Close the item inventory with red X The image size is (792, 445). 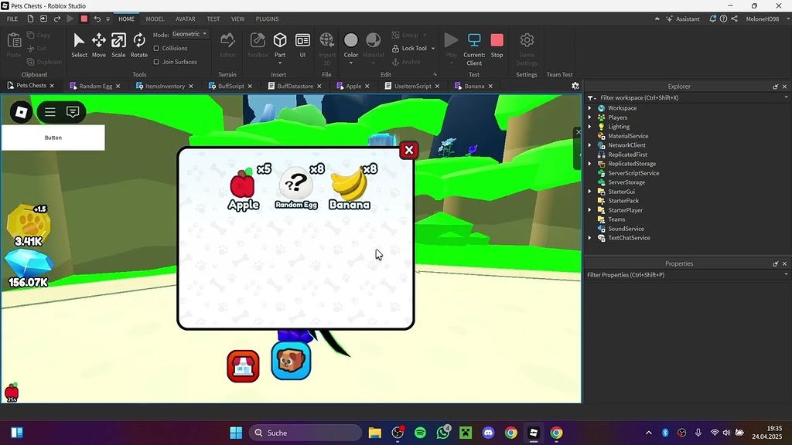[x=408, y=150]
